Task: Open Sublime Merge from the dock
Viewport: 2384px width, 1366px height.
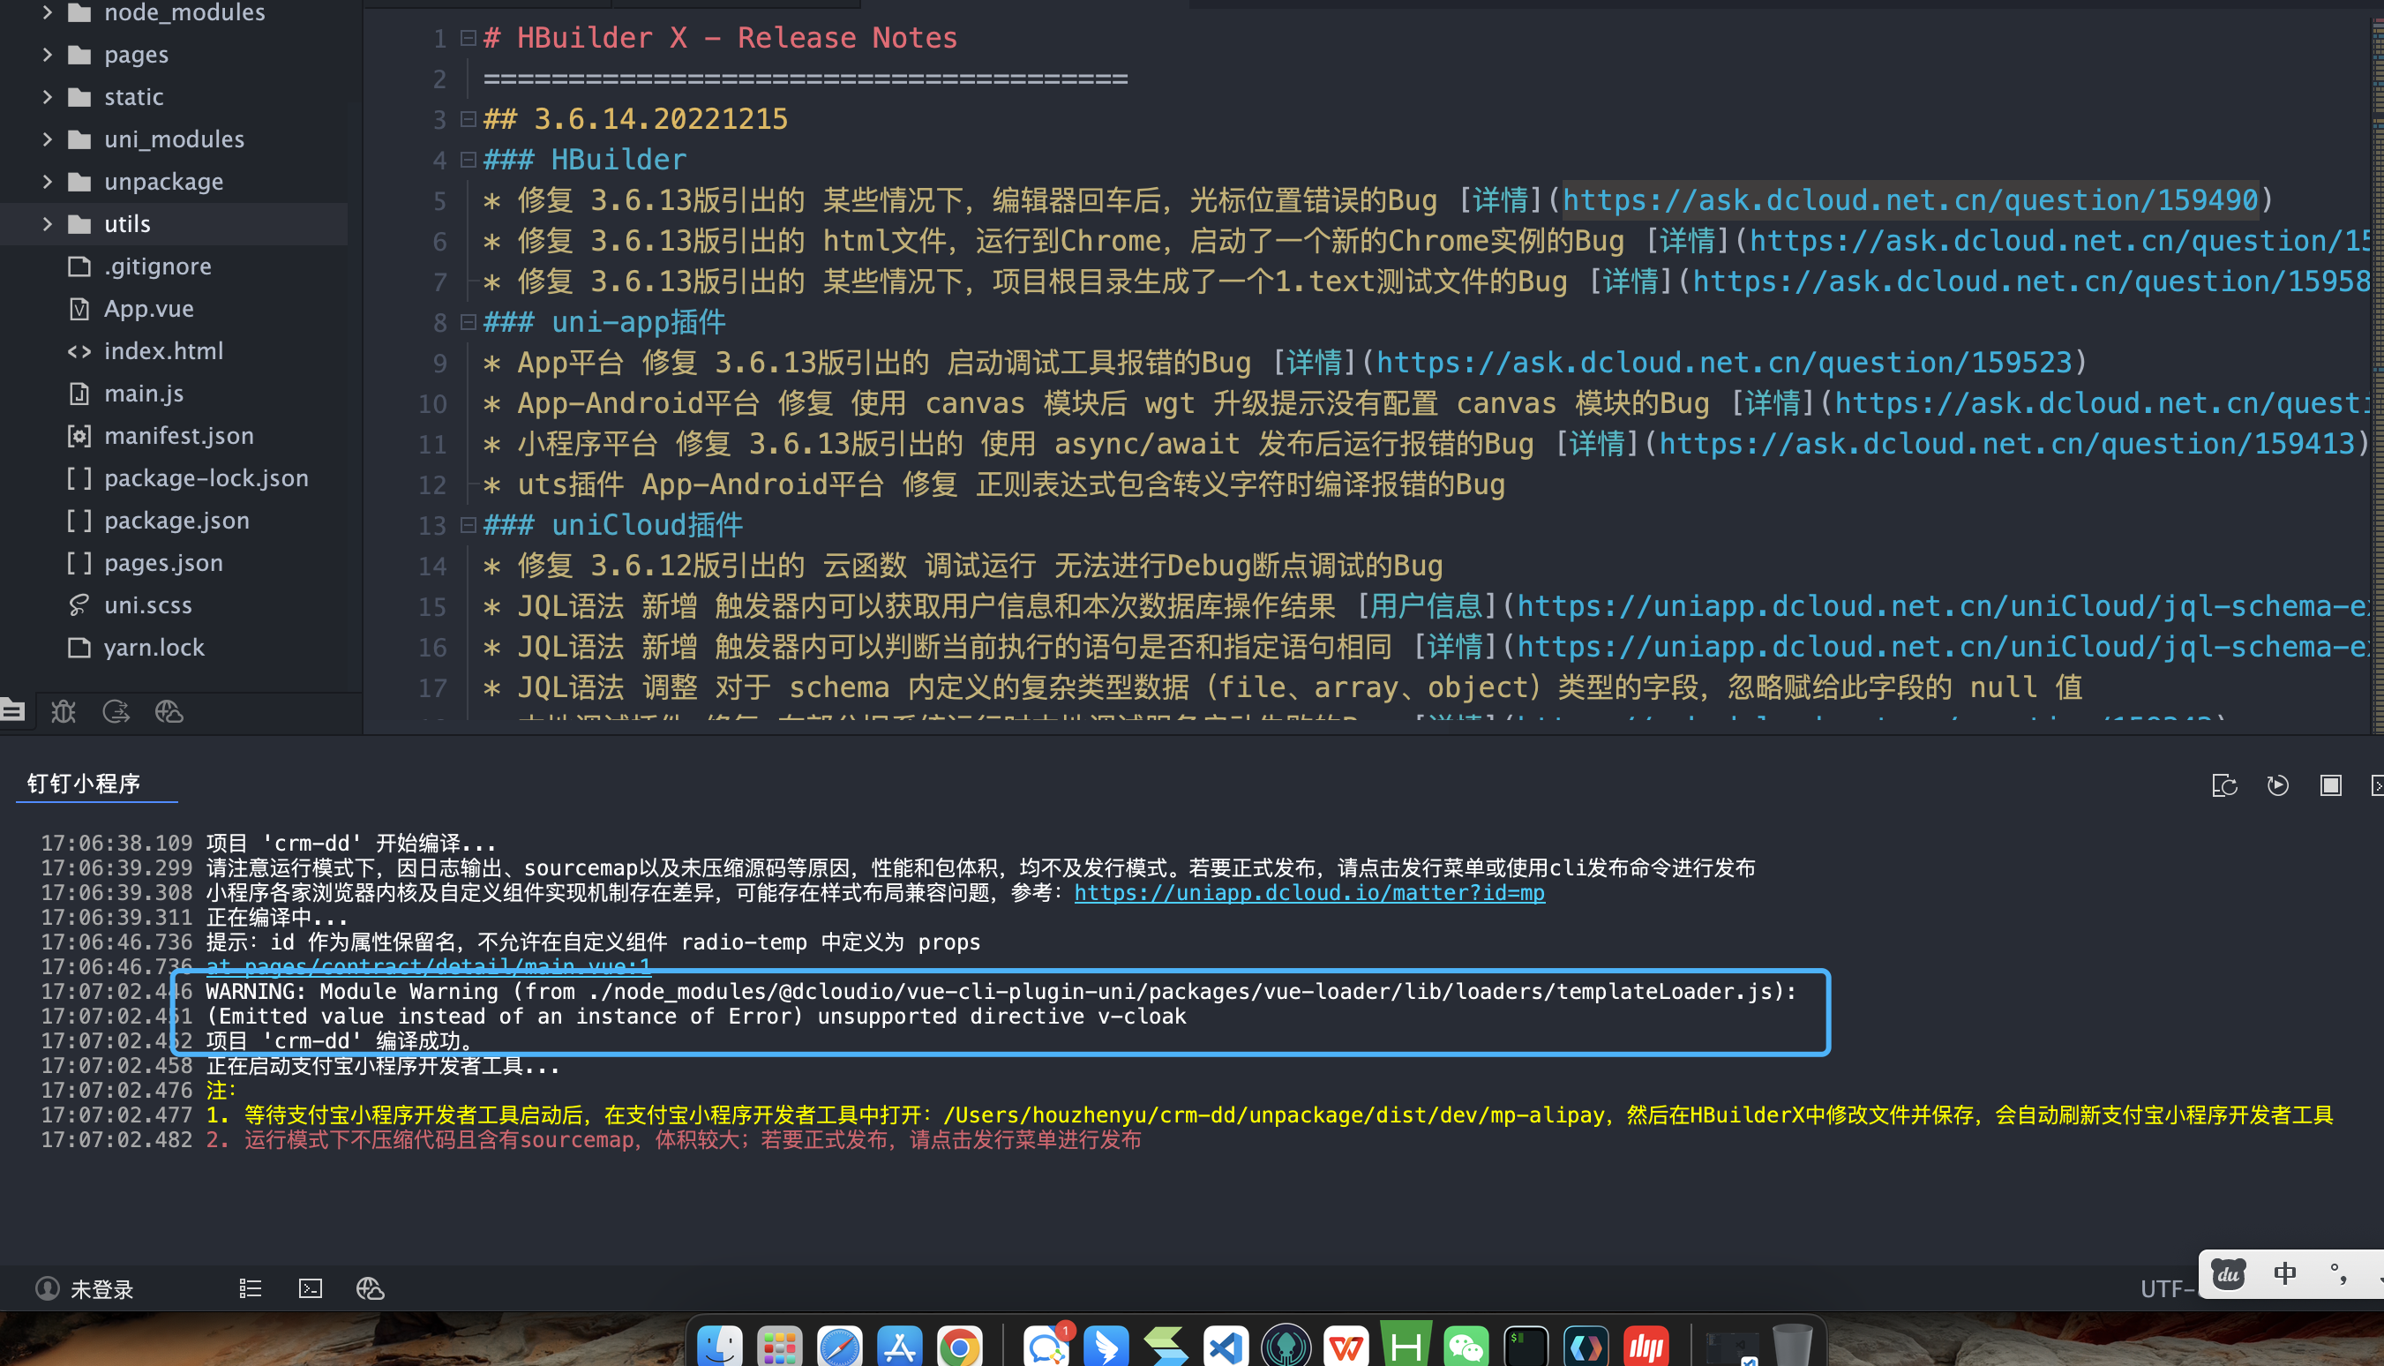Action: tap(1166, 1347)
